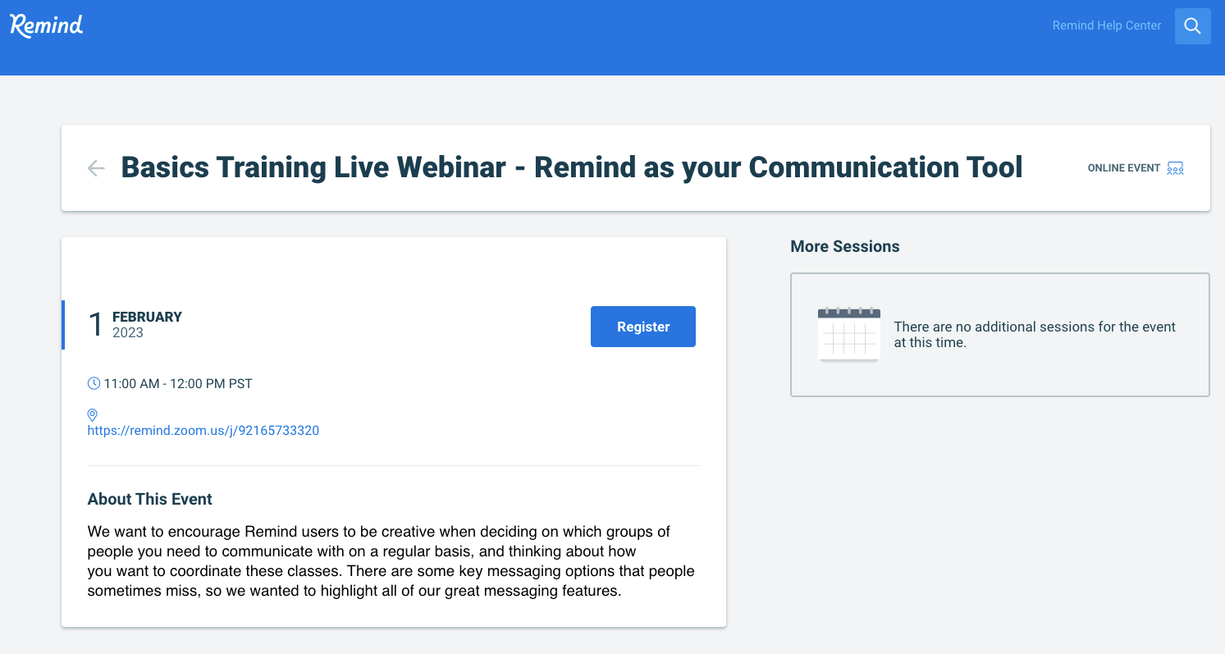Click the 2023 year text
This screenshot has height=654, width=1225.
click(128, 333)
